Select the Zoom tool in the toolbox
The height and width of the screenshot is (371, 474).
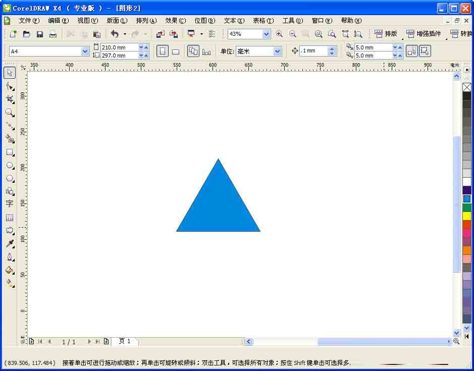coord(10,112)
